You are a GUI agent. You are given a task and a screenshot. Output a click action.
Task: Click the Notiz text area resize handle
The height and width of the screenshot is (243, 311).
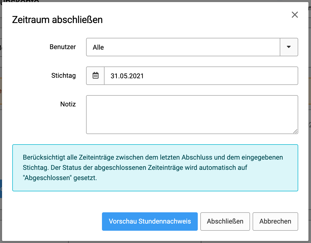tap(295, 131)
